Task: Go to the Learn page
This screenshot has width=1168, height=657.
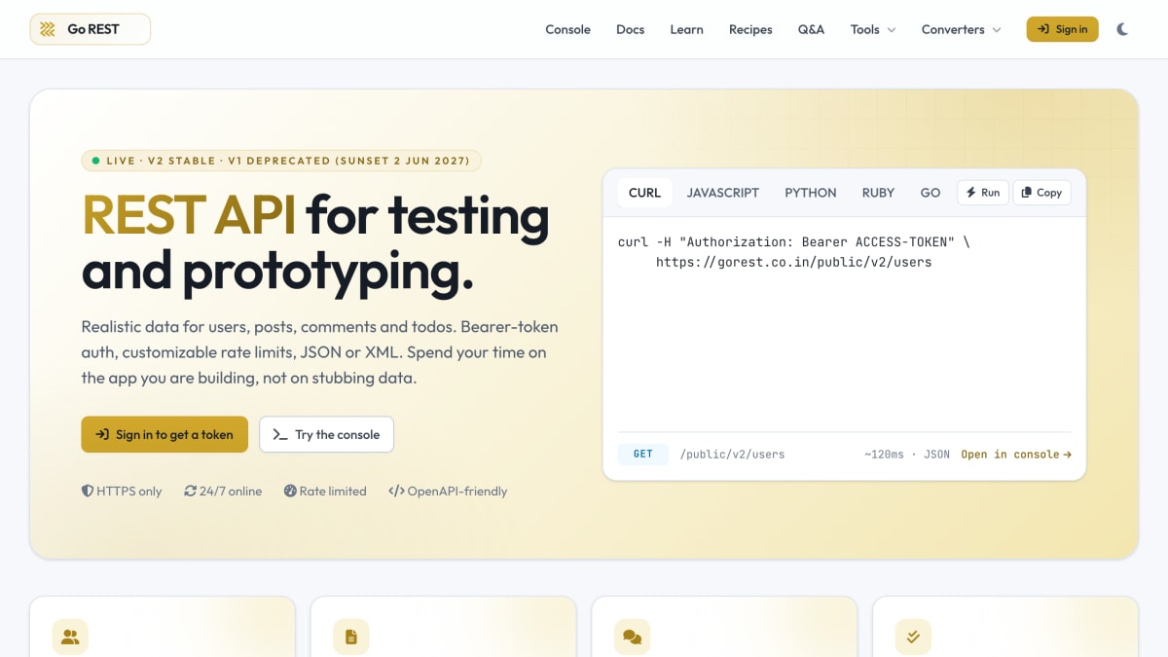Action: click(686, 29)
